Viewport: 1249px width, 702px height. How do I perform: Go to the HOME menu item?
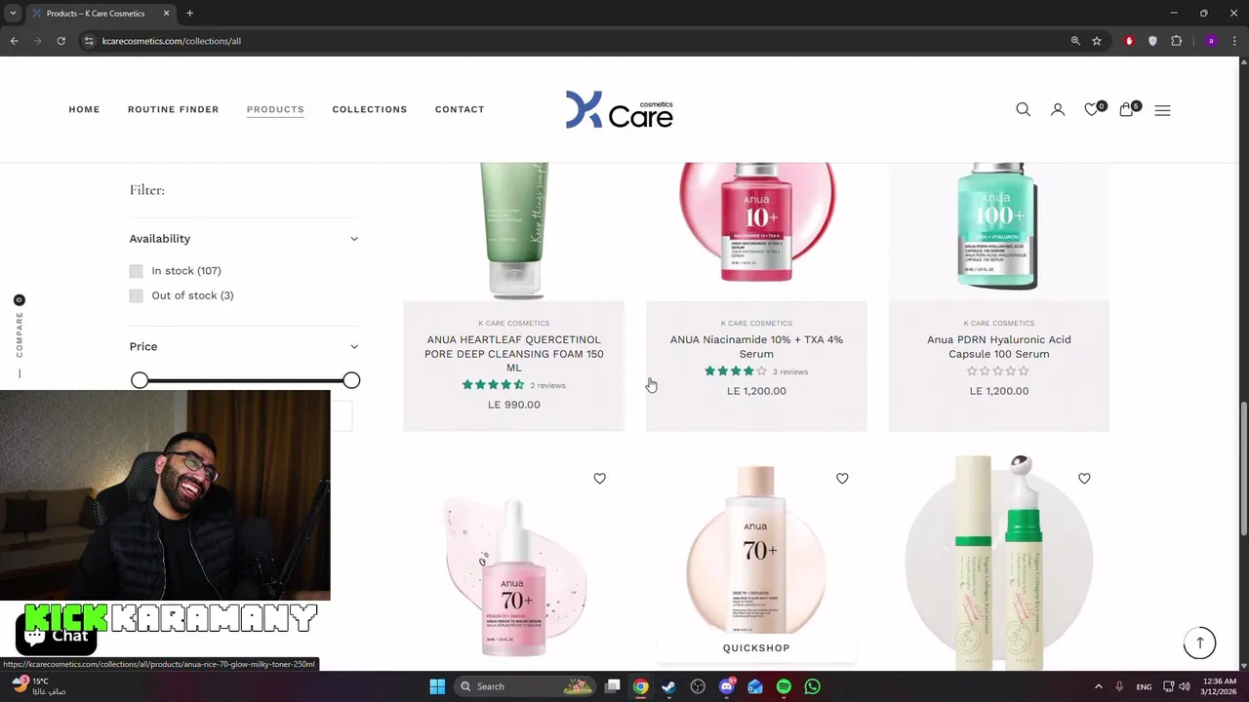click(84, 109)
